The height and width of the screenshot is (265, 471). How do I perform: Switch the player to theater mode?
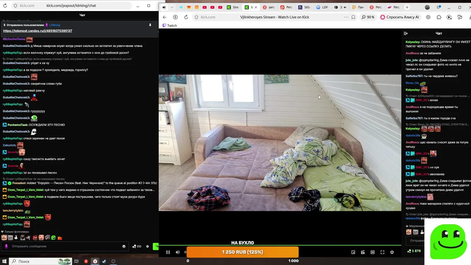coord(372,252)
